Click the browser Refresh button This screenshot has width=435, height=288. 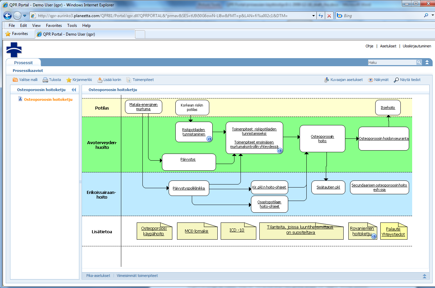tap(321, 16)
